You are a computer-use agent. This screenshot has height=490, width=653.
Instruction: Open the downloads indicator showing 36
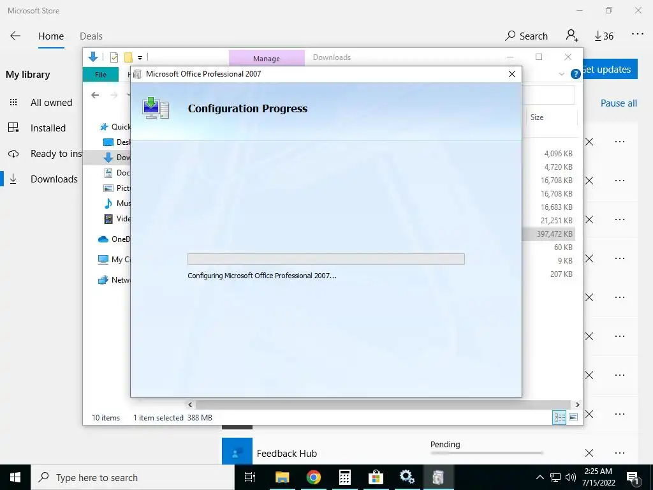[x=604, y=36]
